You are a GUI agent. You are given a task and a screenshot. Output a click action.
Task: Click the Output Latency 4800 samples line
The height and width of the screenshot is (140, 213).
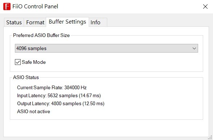click(61, 103)
